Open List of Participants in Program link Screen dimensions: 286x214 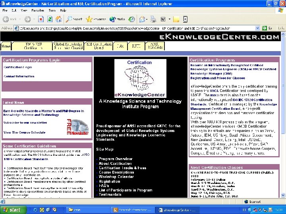[x=126, y=190]
